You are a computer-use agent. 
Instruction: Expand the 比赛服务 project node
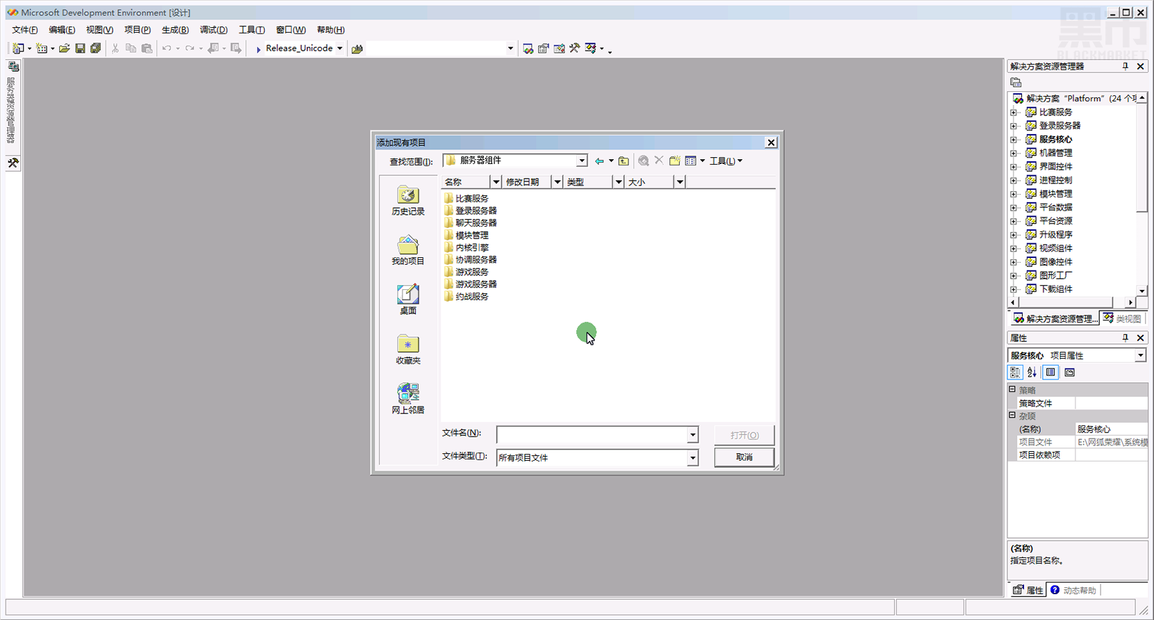point(1014,112)
